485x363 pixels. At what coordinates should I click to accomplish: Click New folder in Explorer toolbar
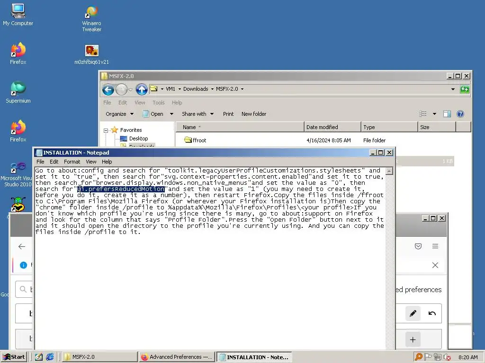tap(254, 114)
